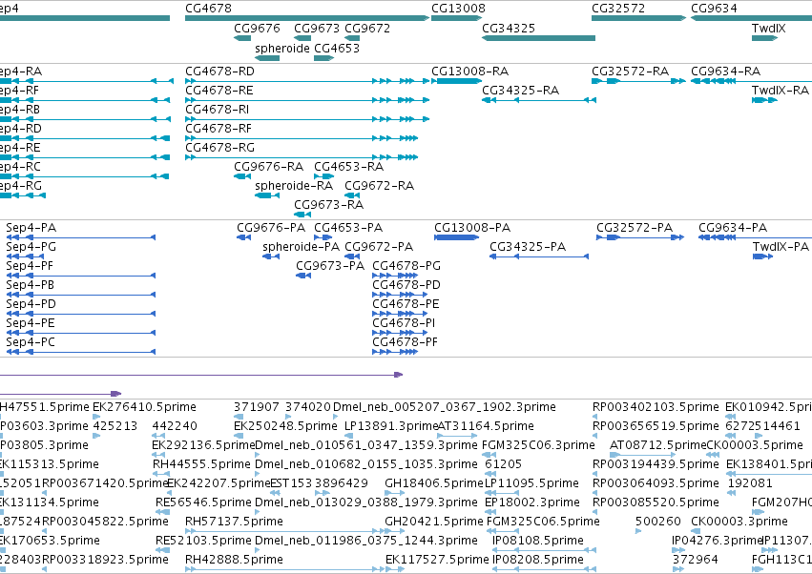Select EST EK250248.5prime
Image resolution: width=812 pixels, height=574 pixels.
pos(285,426)
